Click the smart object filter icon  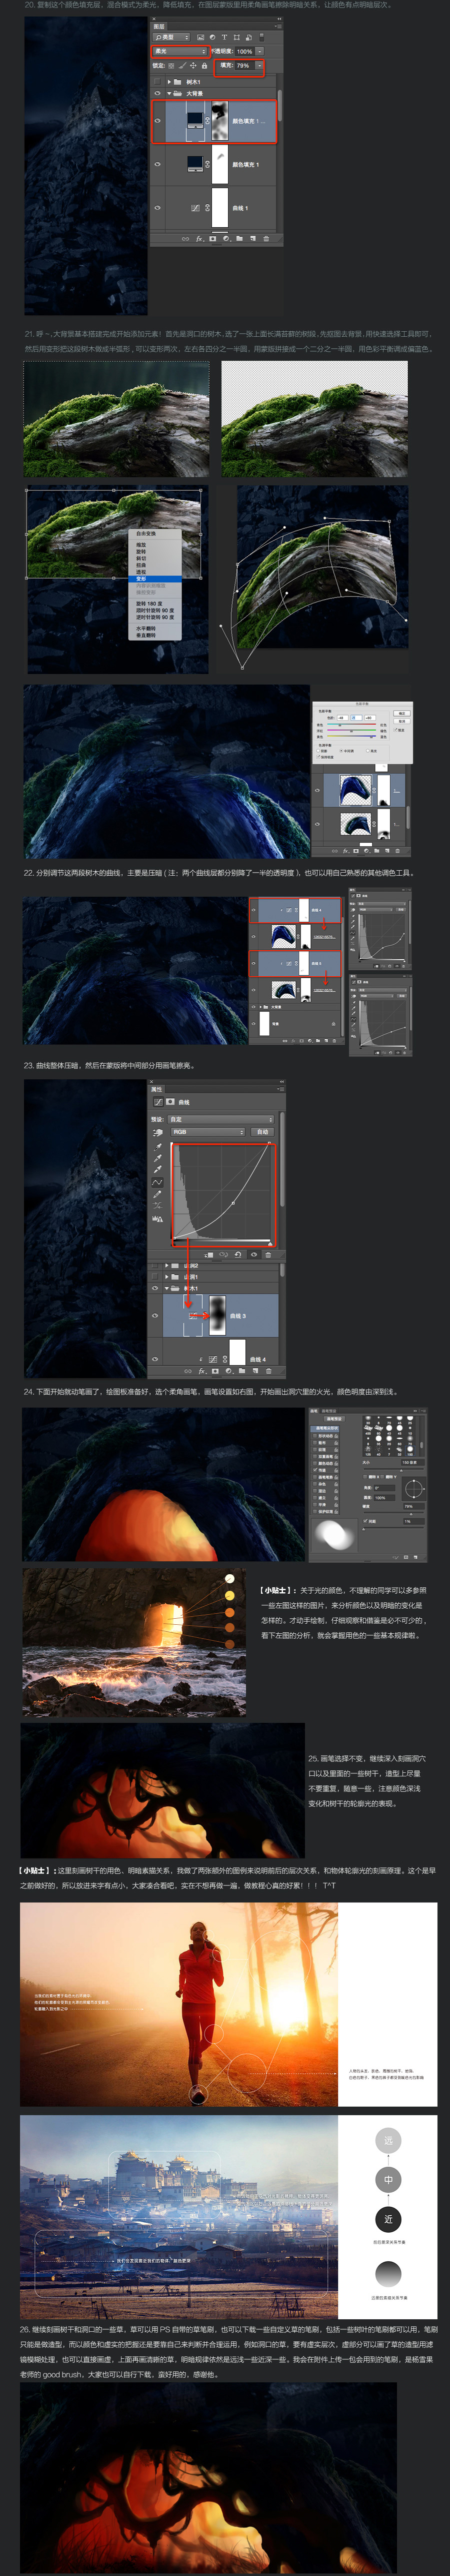coord(248,37)
